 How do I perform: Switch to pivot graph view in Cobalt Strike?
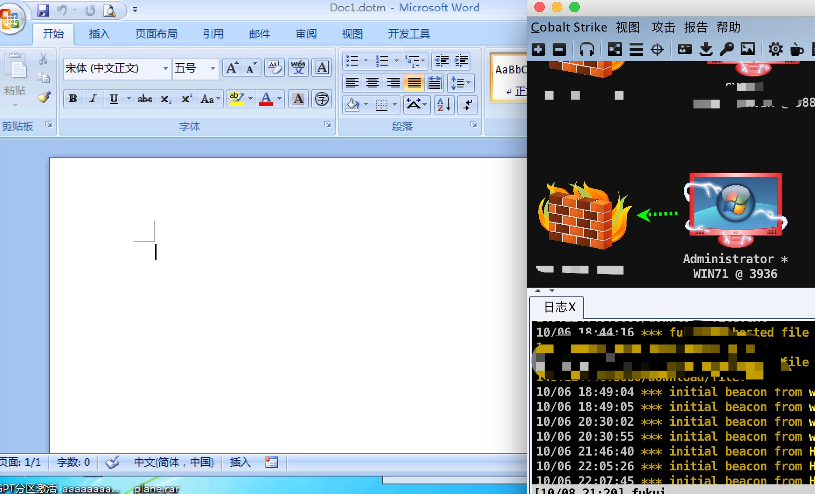[614, 49]
